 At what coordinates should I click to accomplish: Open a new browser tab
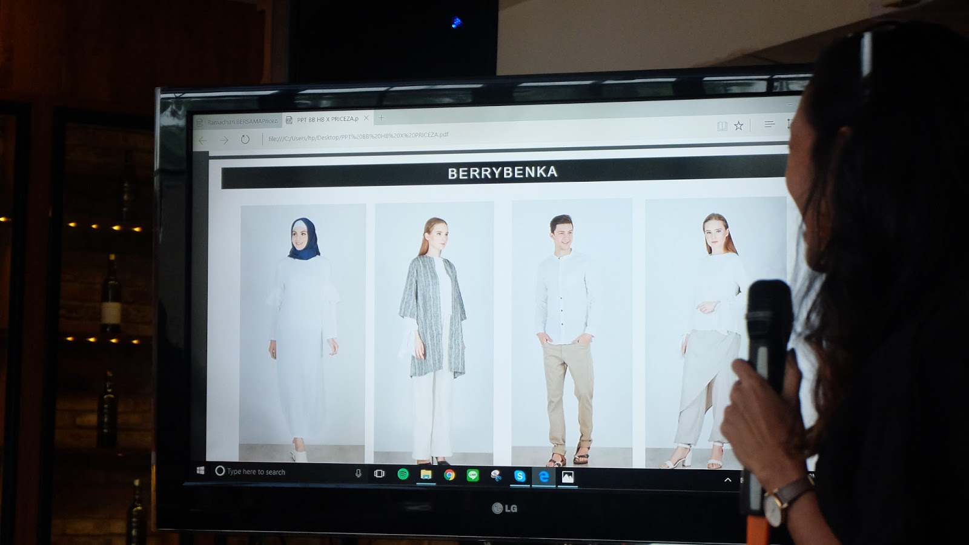(x=381, y=118)
